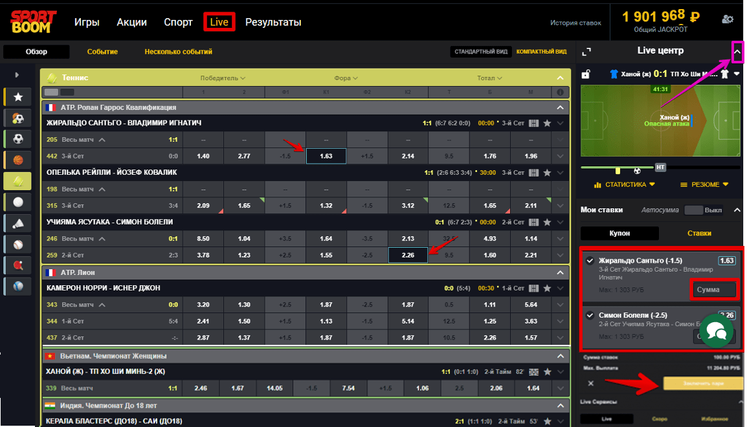The width and height of the screenshot is (747, 427).
Task: Select the football sport sidebar icon
Action: pyautogui.click(x=18, y=139)
